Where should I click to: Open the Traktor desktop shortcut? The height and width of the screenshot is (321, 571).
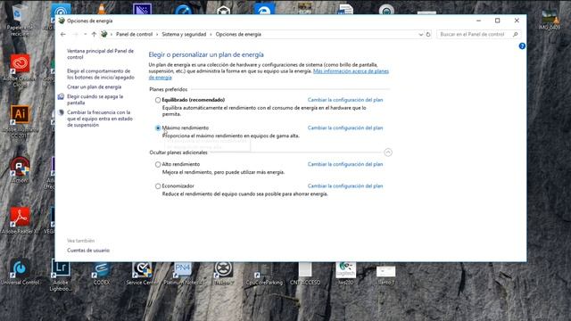223,273
